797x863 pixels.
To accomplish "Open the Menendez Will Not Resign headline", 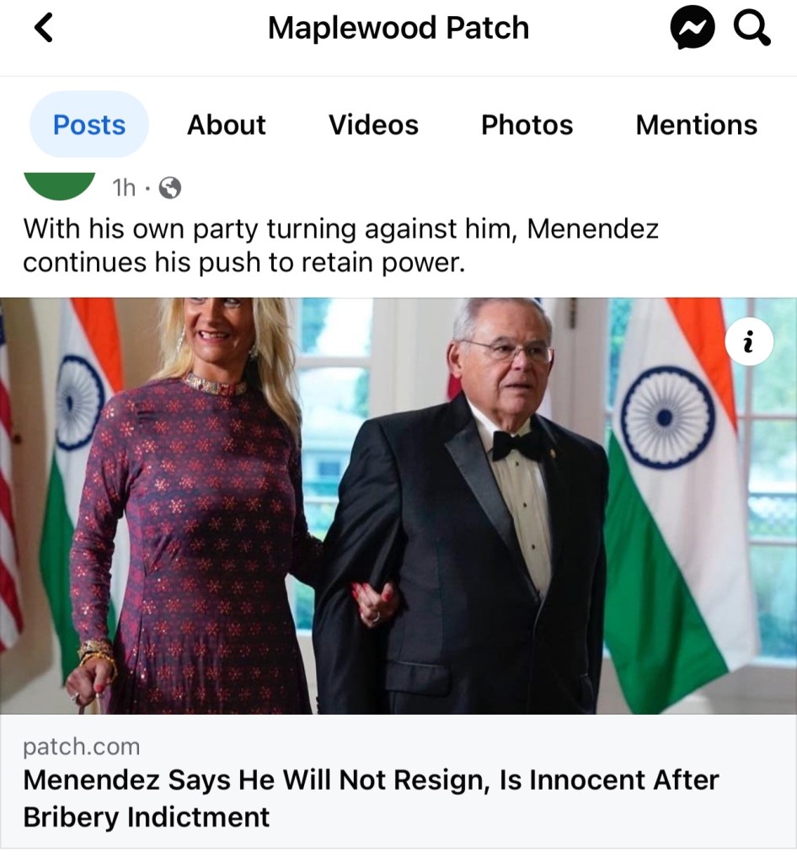I will [x=372, y=798].
